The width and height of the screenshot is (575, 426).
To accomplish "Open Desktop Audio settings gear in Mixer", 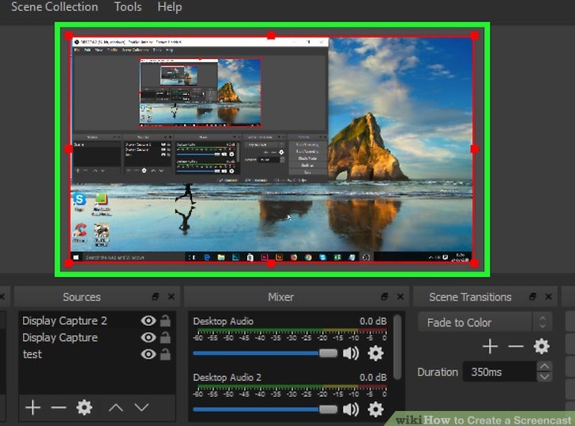I will (x=376, y=353).
